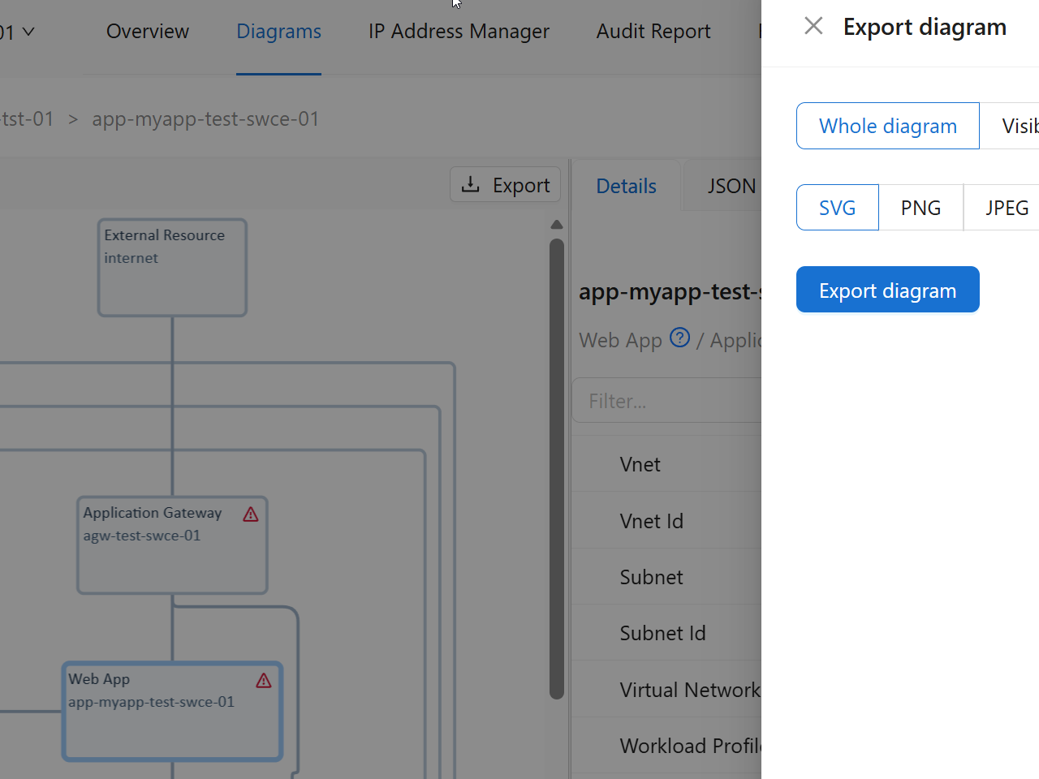Click the diagram vertical scrollbar thumb
This screenshot has width=1039, height=779.
point(556,468)
